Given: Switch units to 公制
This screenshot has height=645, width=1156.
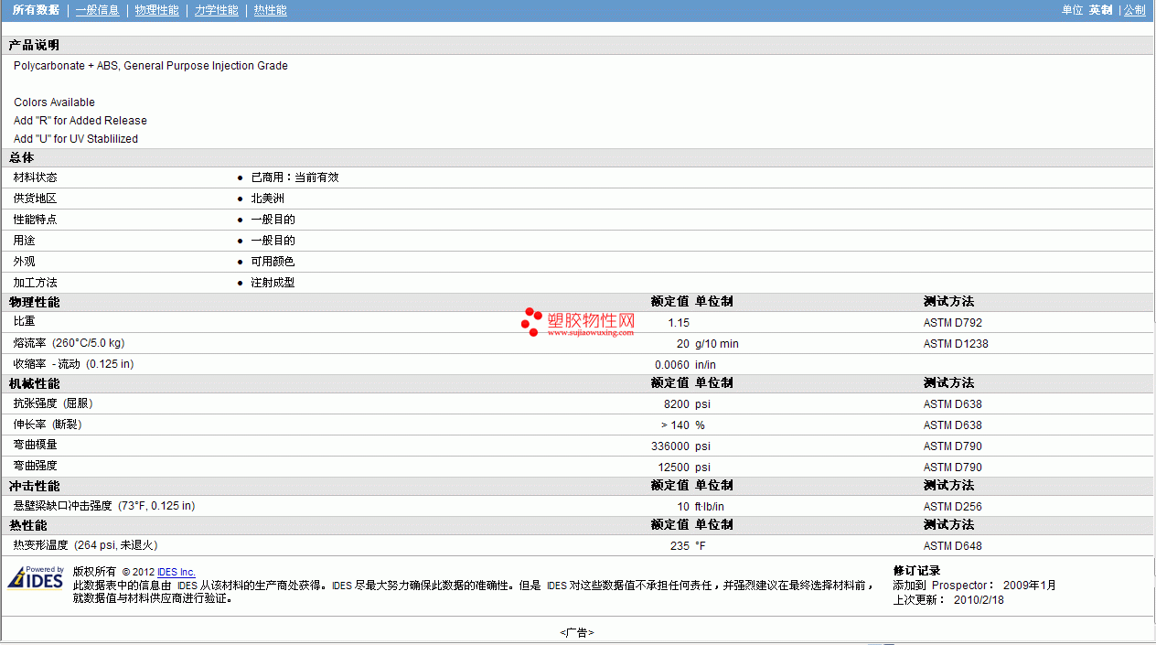Looking at the screenshot, I should (x=1134, y=10).
